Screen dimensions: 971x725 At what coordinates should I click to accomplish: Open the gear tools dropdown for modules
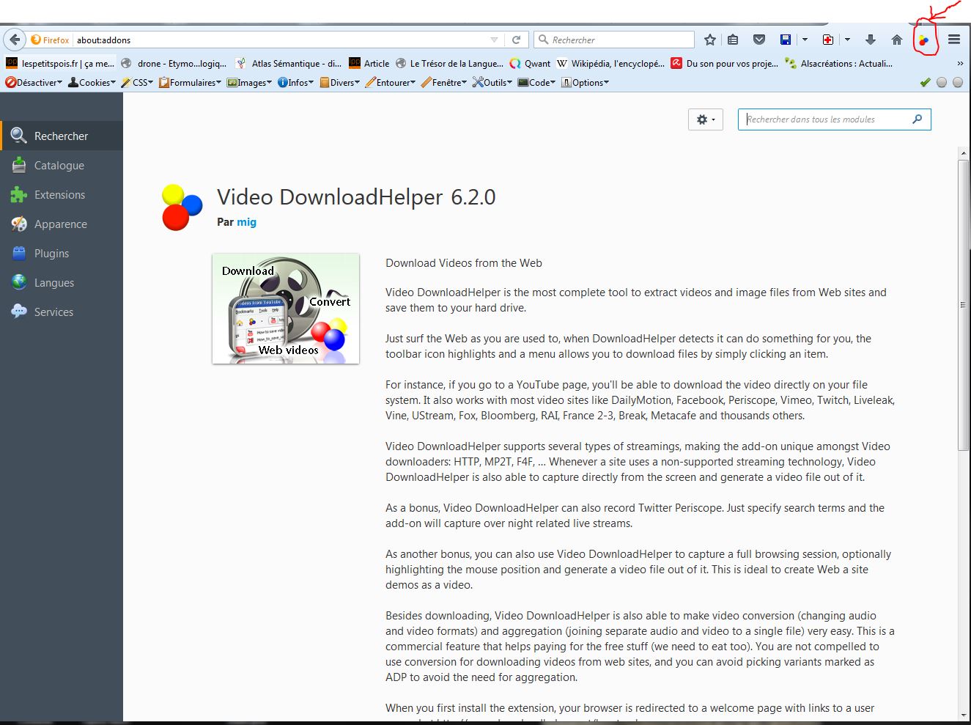[705, 119]
